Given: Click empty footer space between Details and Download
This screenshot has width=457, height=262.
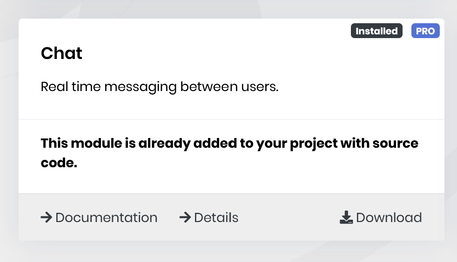Looking at the screenshot, I should coord(289,217).
